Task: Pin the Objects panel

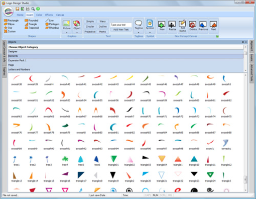Action: (243, 42)
